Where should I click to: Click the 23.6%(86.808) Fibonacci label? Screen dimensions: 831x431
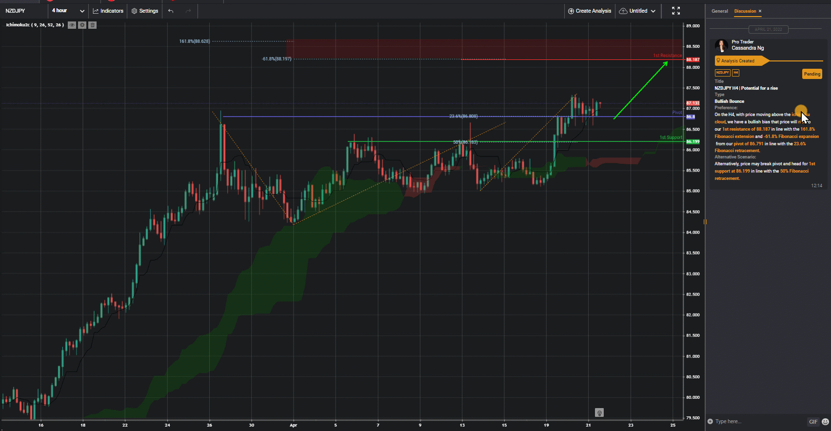(463, 116)
